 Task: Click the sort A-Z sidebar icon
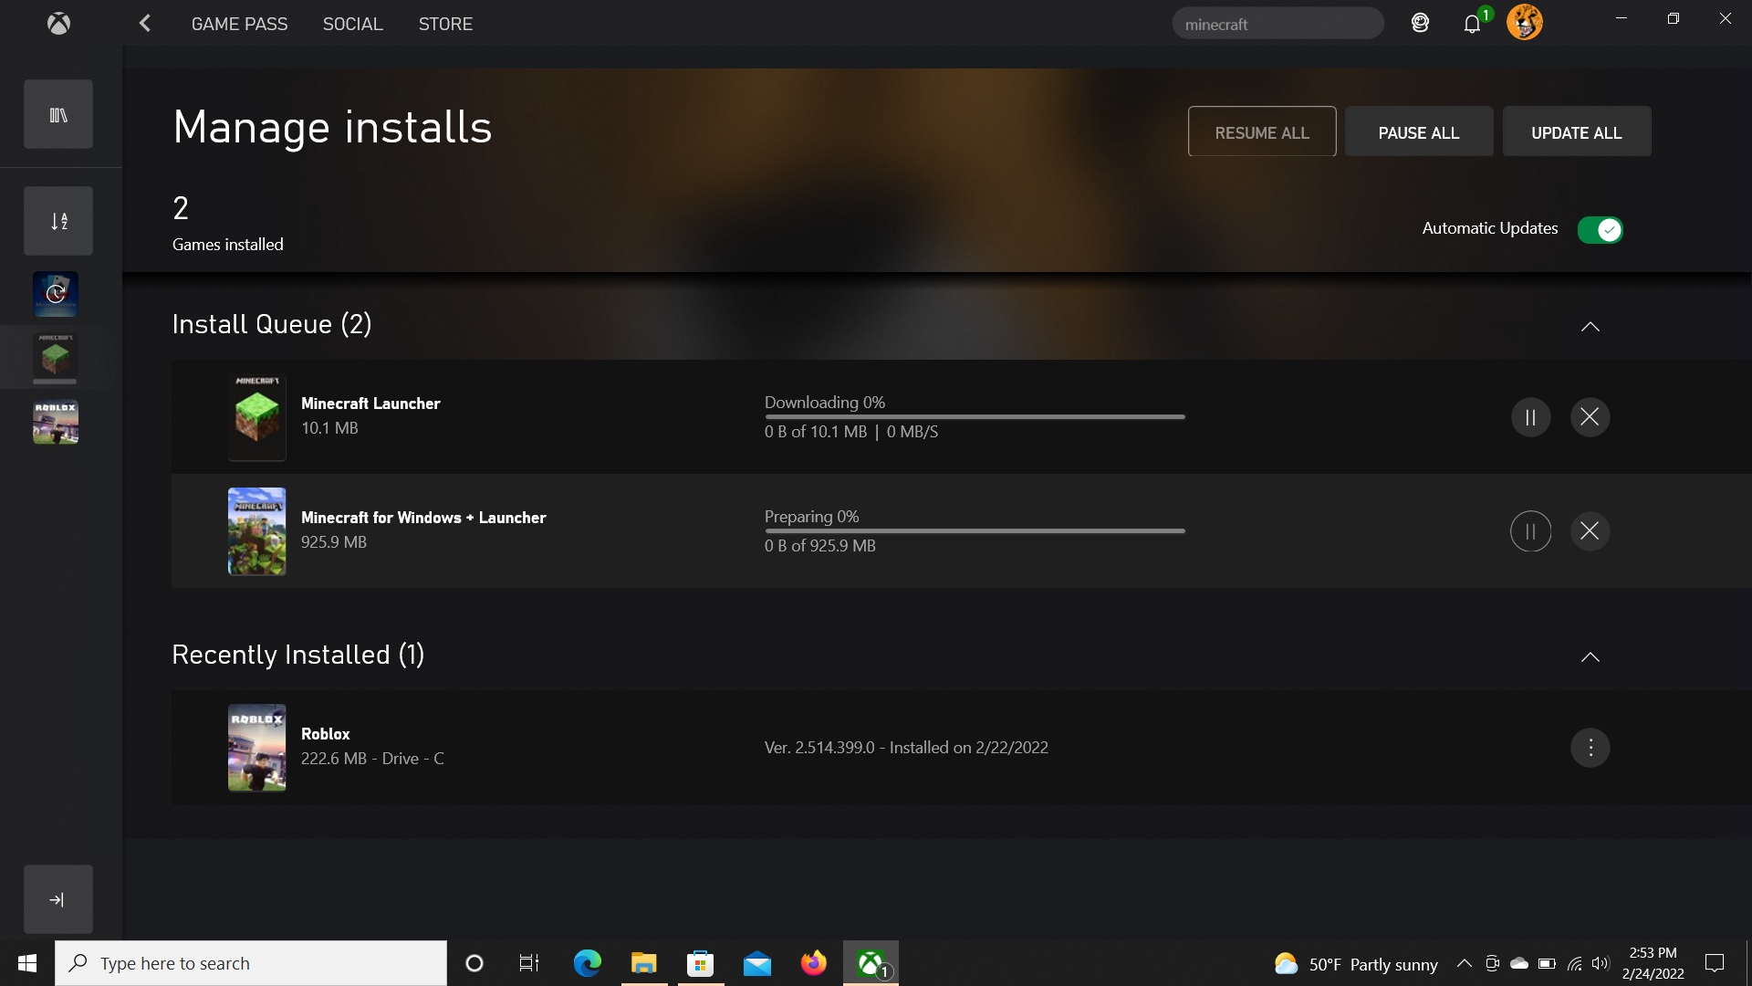point(58,221)
